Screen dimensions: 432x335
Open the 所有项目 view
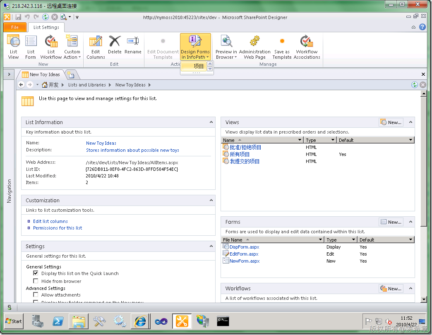[240, 154]
